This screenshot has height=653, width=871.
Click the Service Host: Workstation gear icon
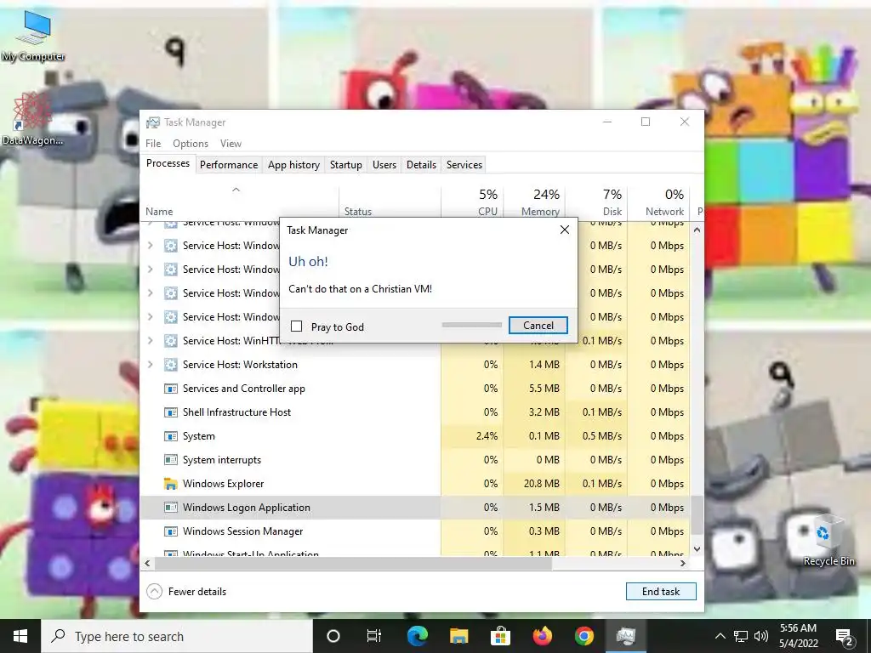pos(170,365)
